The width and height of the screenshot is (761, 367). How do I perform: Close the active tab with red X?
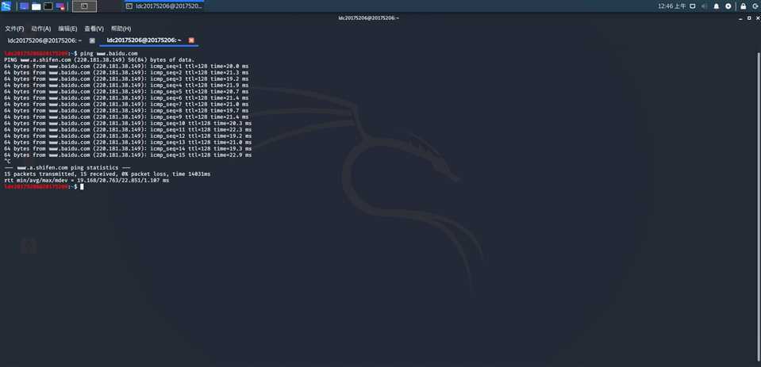(x=191, y=40)
